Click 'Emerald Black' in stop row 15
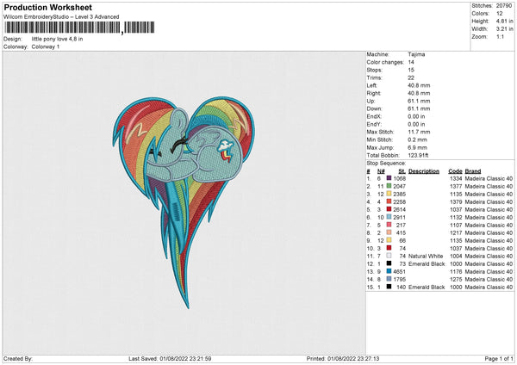Viewport: 517px width, 365px height. 427,287
